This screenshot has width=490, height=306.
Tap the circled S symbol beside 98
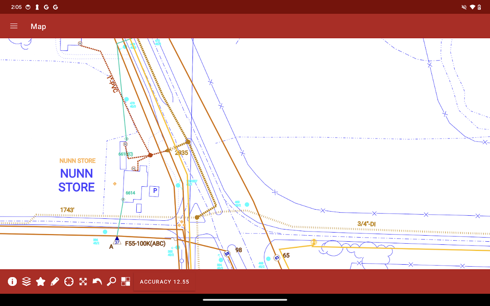227,253
